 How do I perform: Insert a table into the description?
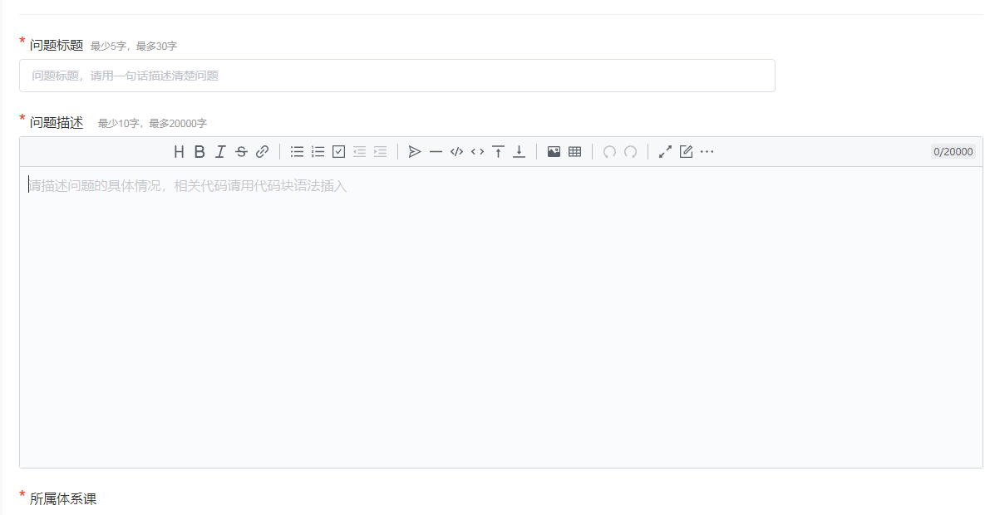(575, 152)
